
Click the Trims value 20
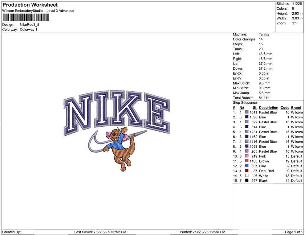point(261,49)
